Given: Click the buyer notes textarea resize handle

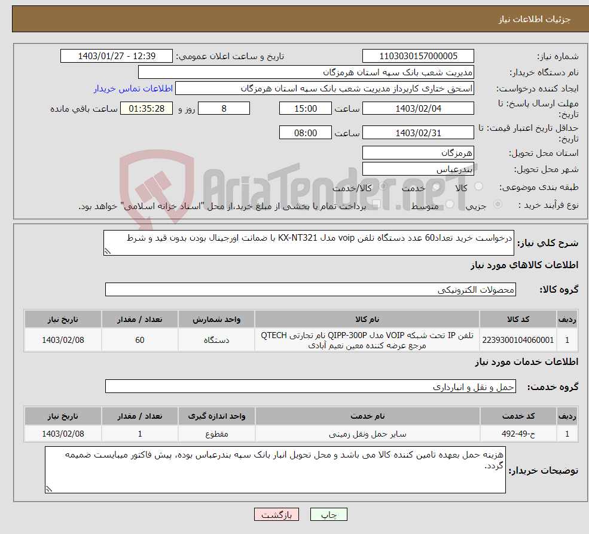Looking at the screenshot, I should [x=49, y=489].
